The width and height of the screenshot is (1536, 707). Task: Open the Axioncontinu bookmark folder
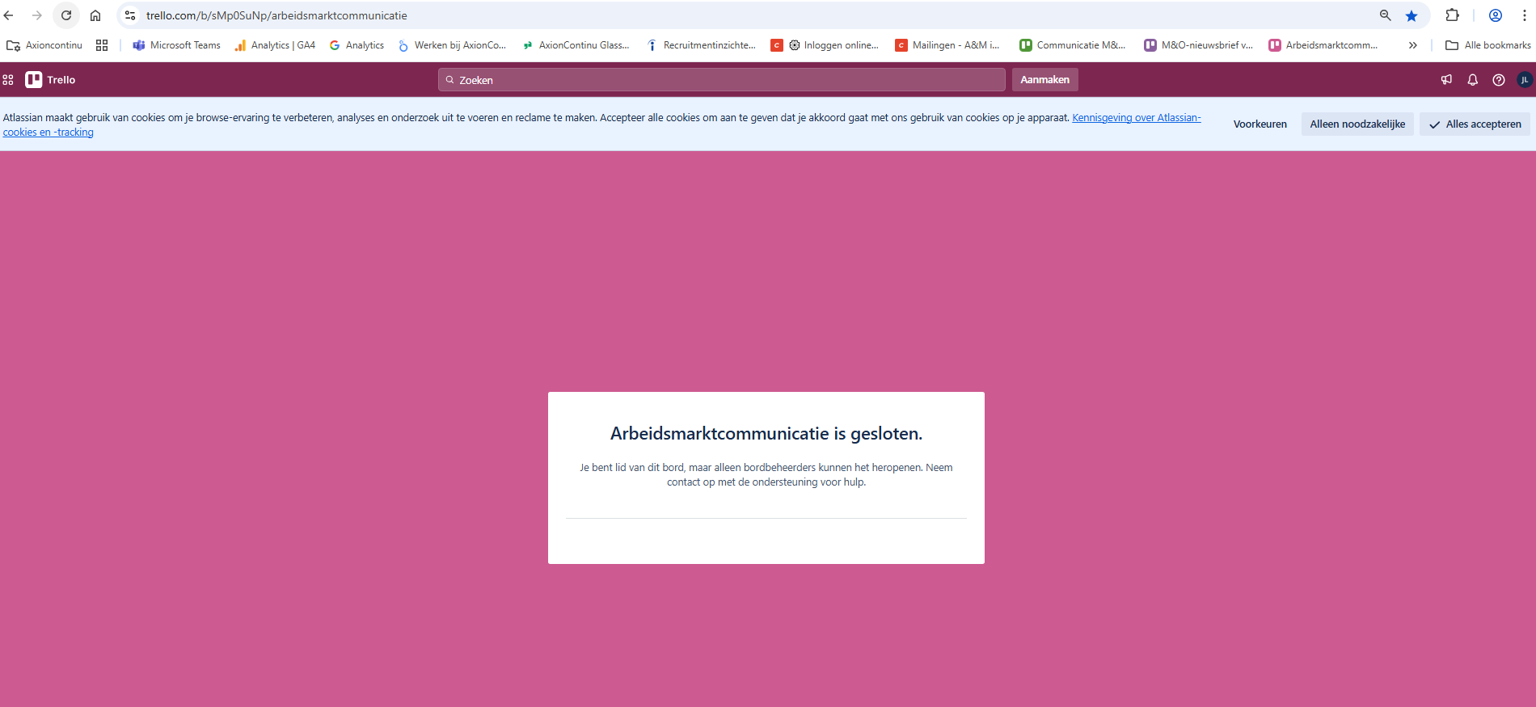click(x=44, y=45)
